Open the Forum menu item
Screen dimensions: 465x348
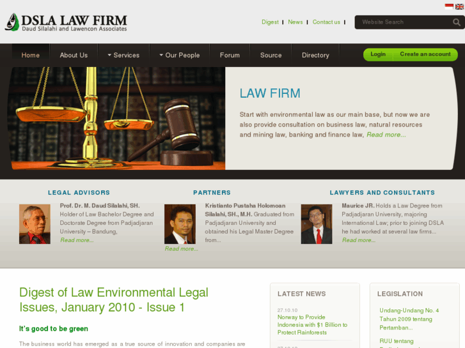tap(230, 55)
